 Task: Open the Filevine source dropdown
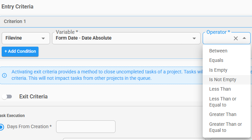tap(26, 38)
